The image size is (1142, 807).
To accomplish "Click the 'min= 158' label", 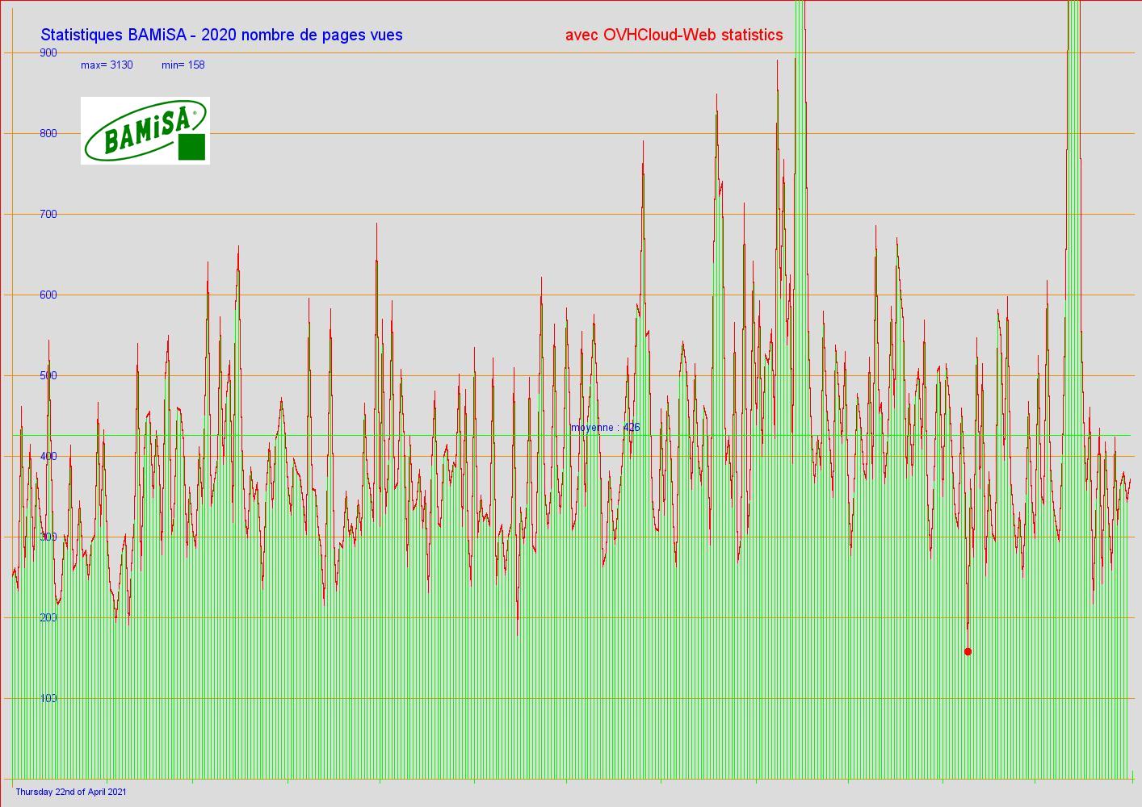I will coord(183,65).
